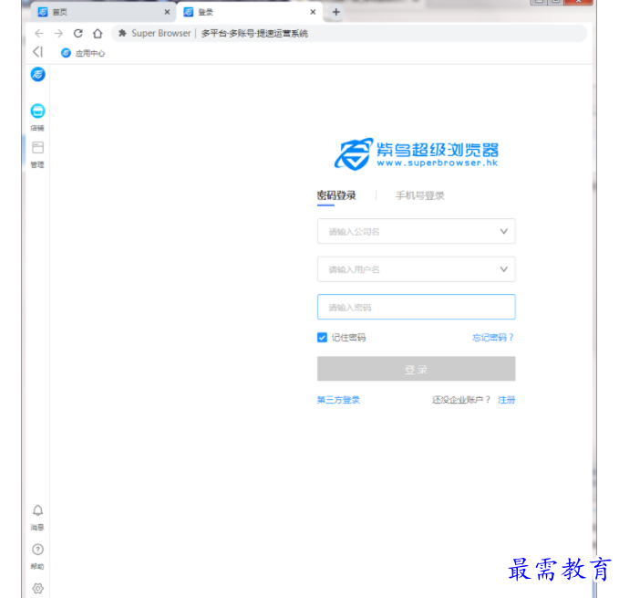619x598 pixels.
Task: Click the address bar
Action: (349, 33)
